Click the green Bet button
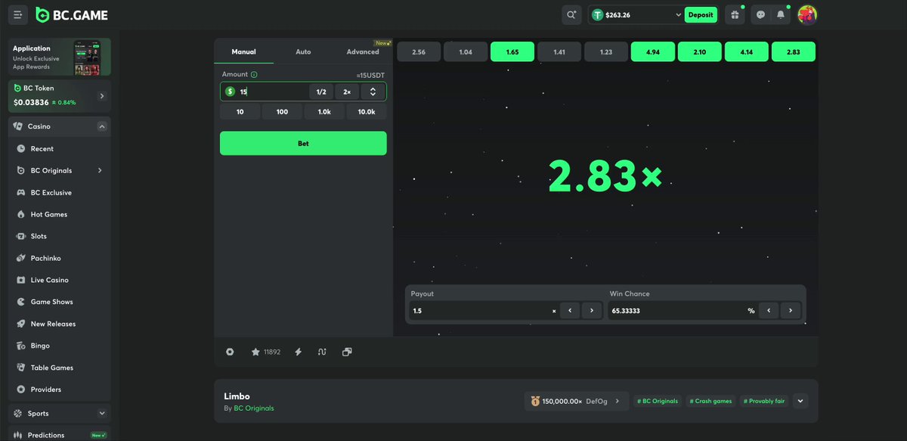Screen dimensions: 907x441 (303, 143)
